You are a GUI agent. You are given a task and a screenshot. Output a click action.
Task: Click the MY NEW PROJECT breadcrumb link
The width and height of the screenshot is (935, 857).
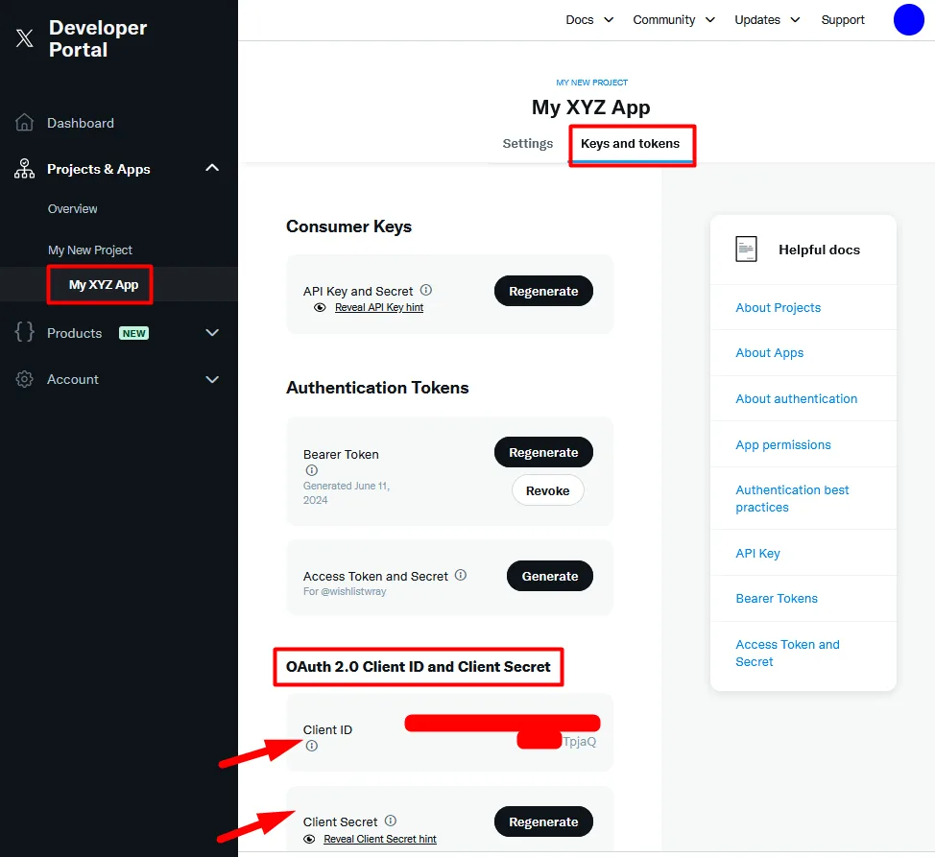tap(591, 83)
